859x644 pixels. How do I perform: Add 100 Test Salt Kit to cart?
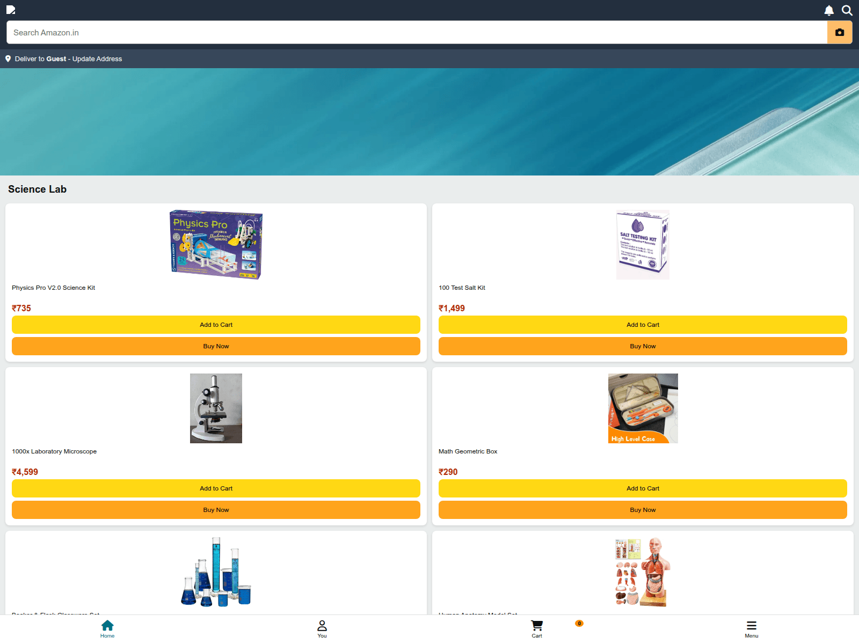click(x=643, y=325)
